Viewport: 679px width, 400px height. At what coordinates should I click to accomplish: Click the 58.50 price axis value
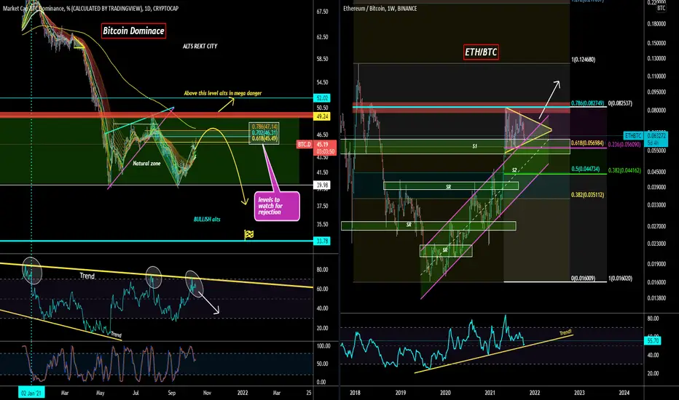coord(322,59)
